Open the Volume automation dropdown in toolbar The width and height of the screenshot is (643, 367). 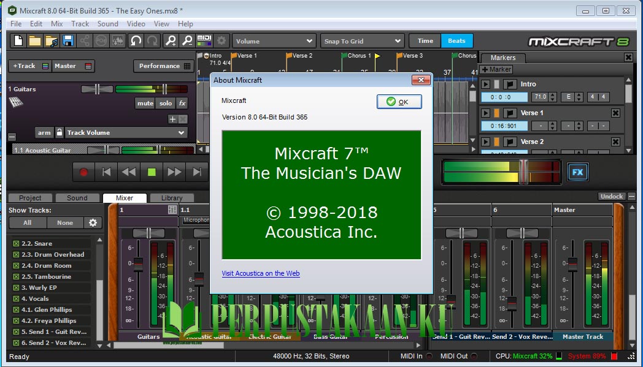point(274,41)
